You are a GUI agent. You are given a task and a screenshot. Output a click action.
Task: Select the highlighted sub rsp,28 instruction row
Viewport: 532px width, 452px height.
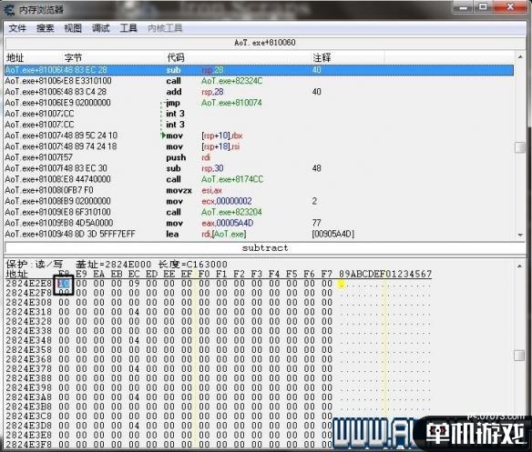coord(259,70)
